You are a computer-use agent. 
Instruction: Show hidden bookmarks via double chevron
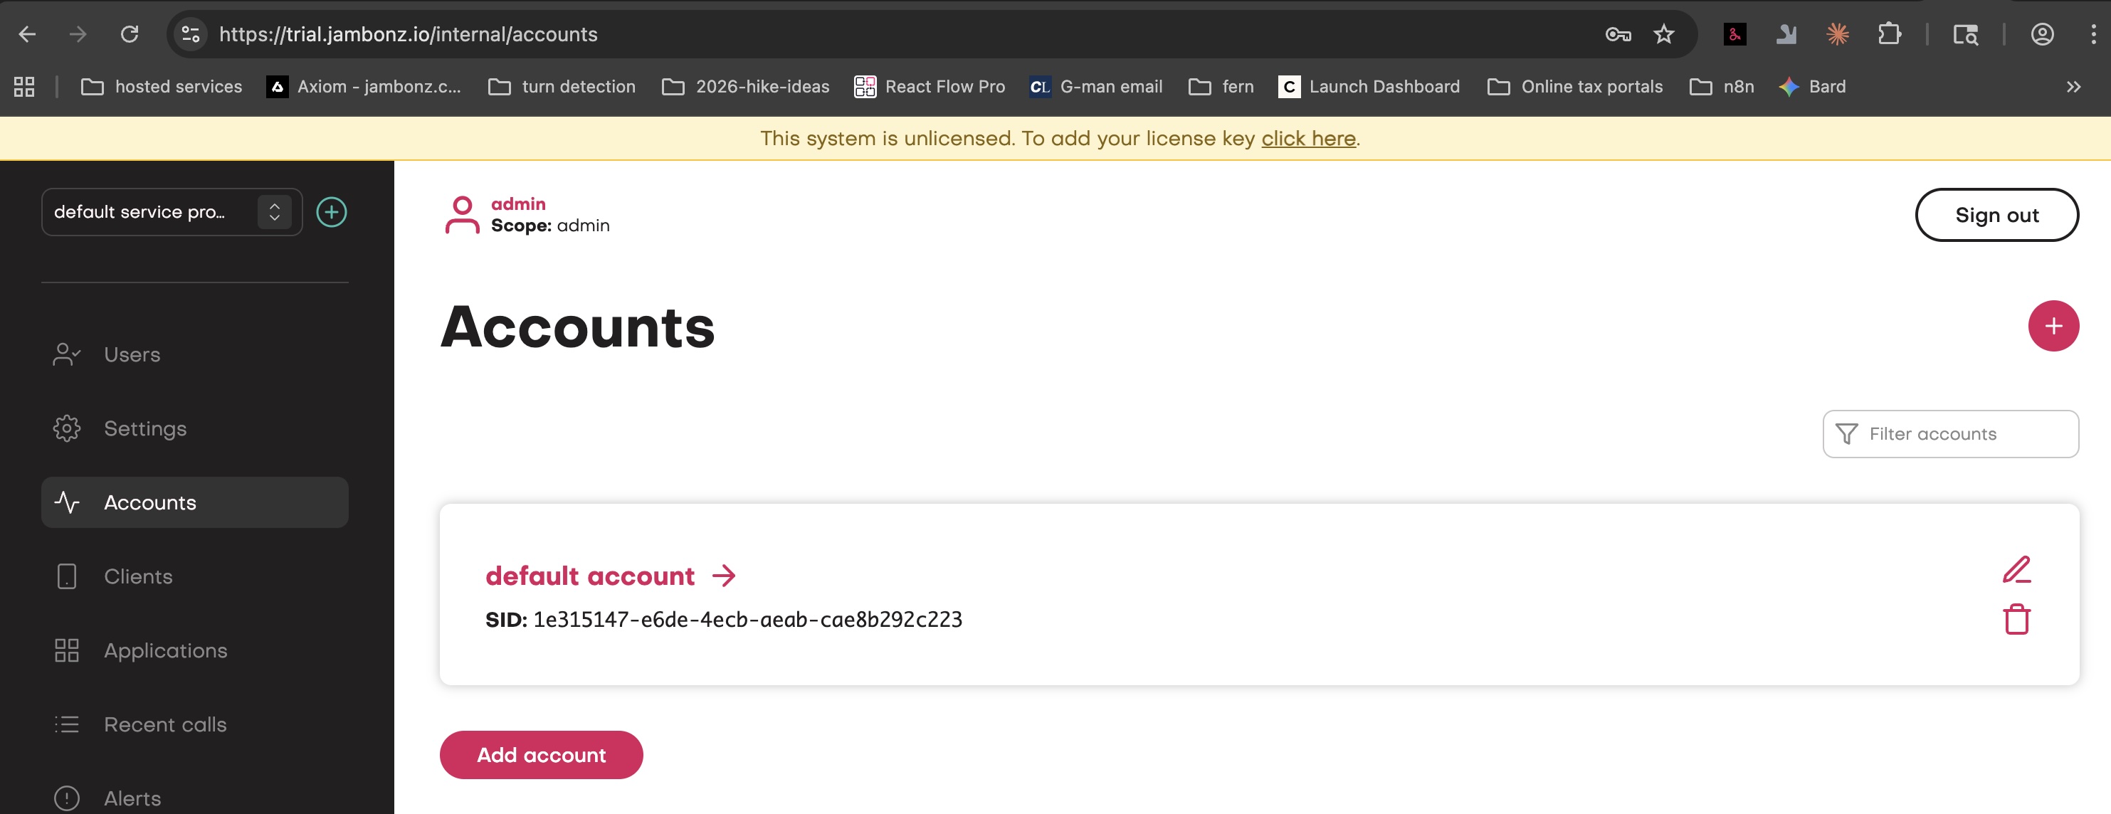pyautogui.click(x=2073, y=87)
